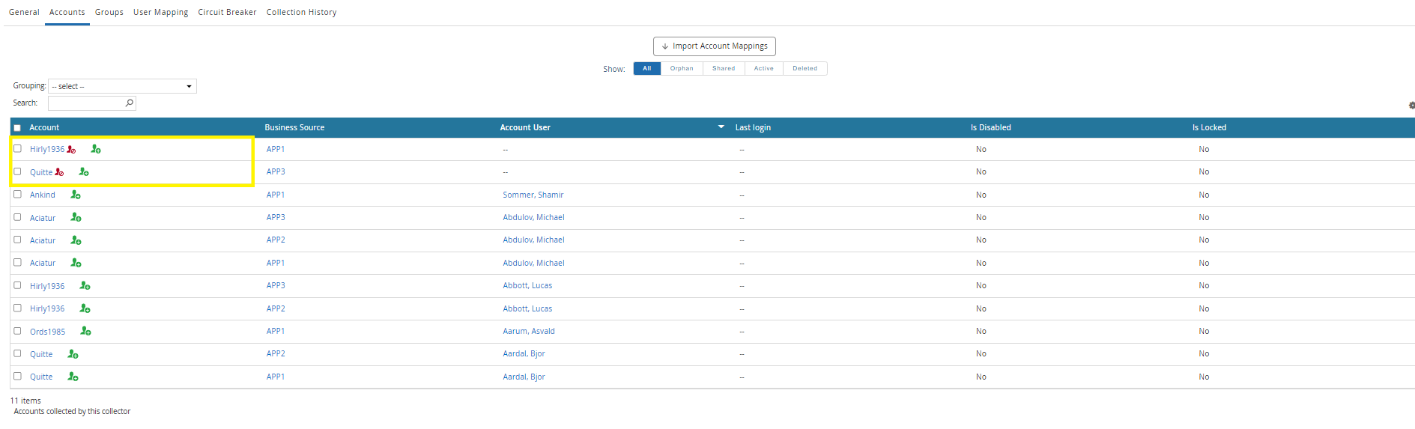Filter the list by Orphan accounts
1415x429 pixels.
click(681, 69)
